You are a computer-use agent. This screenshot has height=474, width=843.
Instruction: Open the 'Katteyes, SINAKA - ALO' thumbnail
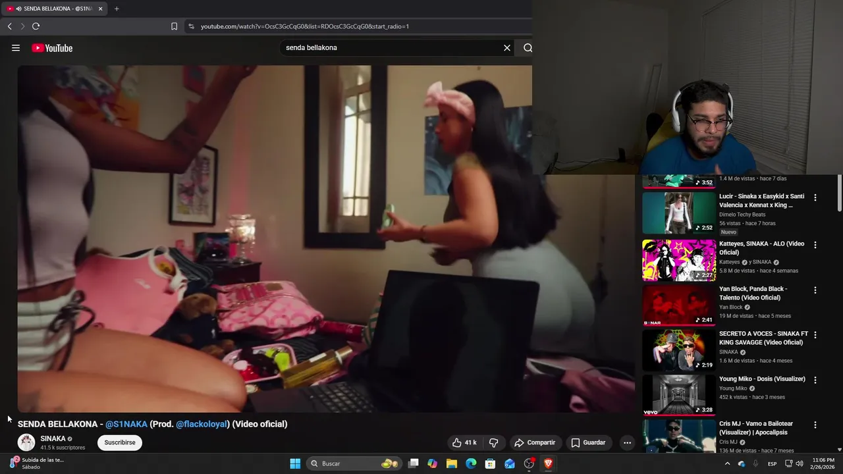tap(679, 260)
